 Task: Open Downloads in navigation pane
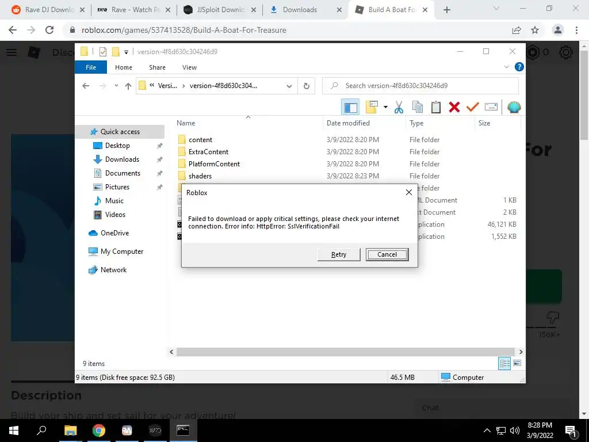click(122, 159)
